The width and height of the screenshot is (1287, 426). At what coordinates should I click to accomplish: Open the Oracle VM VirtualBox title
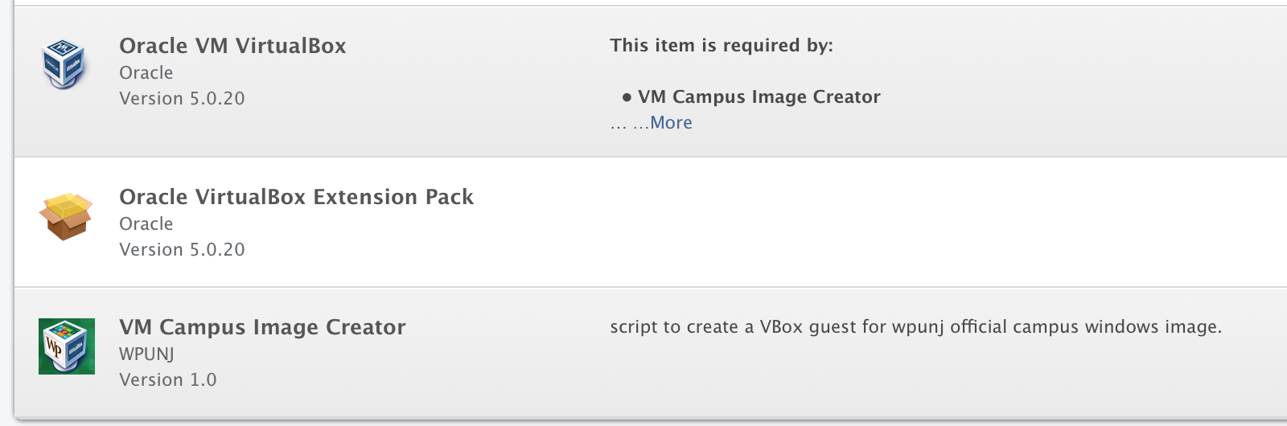pyautogui.click(x=232, y=46)
